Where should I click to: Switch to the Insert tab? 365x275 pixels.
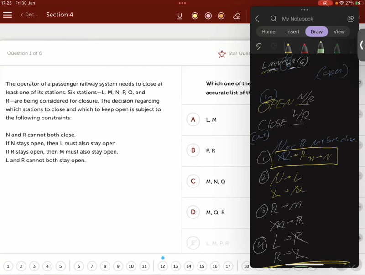point(292,31)
